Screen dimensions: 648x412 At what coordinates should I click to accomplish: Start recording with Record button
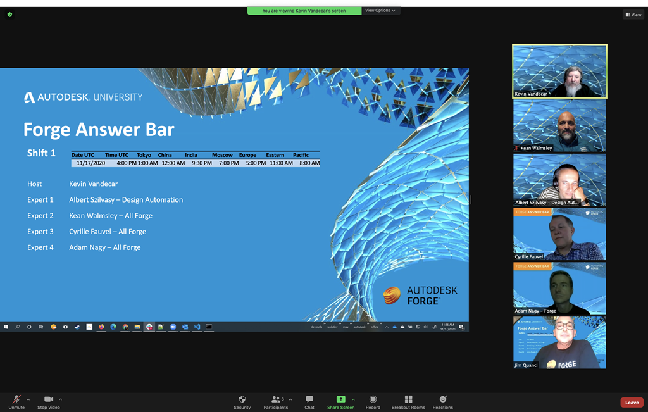point(373,401)
